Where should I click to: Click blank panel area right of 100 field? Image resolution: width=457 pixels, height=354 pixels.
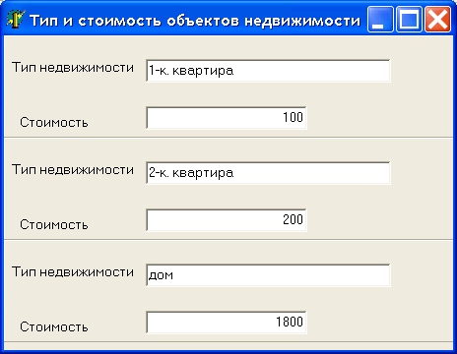pyautogui.click(x=379, y=118)
